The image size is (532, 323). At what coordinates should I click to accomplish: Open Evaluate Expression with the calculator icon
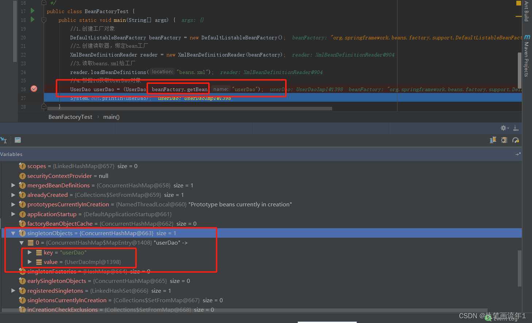tap(18, 140)
